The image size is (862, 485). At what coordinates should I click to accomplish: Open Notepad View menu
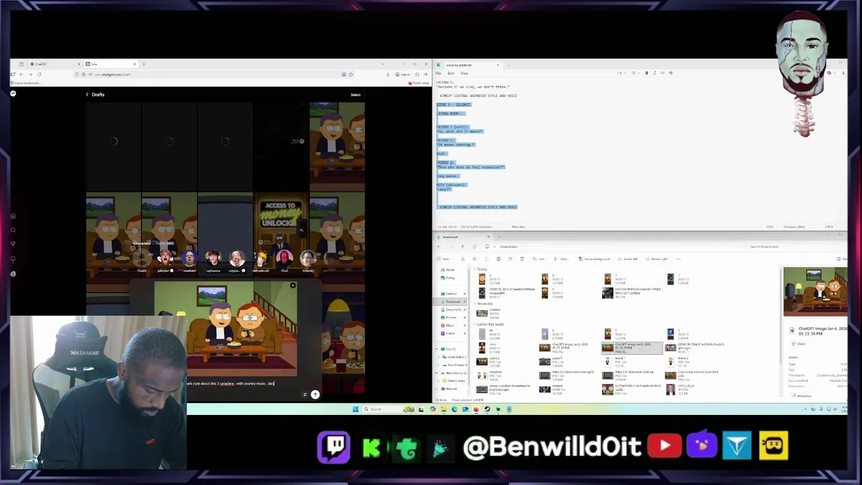(x=464, y=73)
